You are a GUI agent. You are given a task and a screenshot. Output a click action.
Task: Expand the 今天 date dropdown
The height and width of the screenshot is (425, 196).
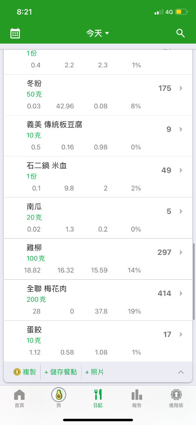point(98,33)
